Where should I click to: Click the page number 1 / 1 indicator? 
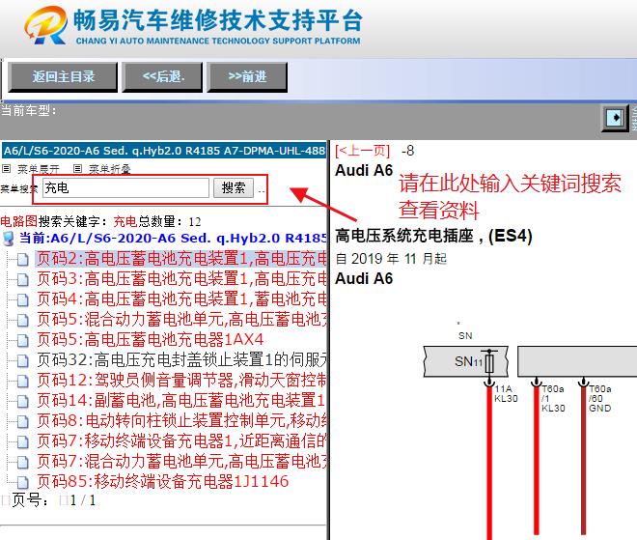(83, 500)
